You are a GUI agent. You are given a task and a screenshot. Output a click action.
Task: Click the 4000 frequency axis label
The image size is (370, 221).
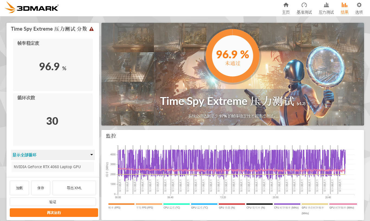click(113, 155)
